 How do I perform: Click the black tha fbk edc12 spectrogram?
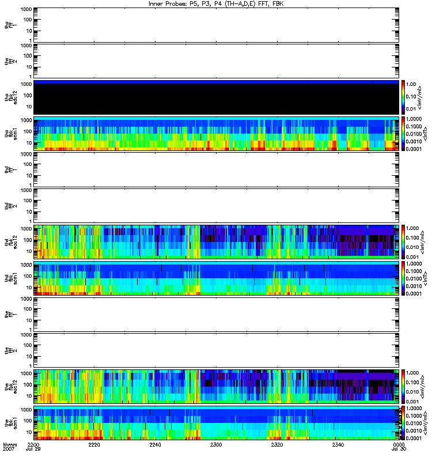(216, 97)
